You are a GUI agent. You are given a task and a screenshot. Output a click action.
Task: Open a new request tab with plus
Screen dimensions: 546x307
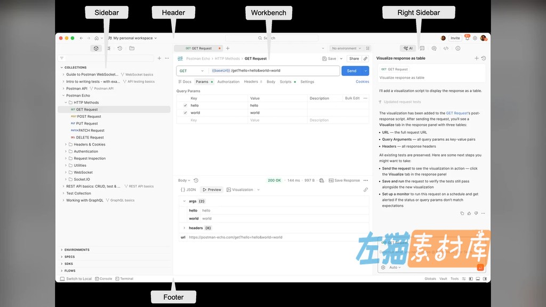click(x=228, y=49)
